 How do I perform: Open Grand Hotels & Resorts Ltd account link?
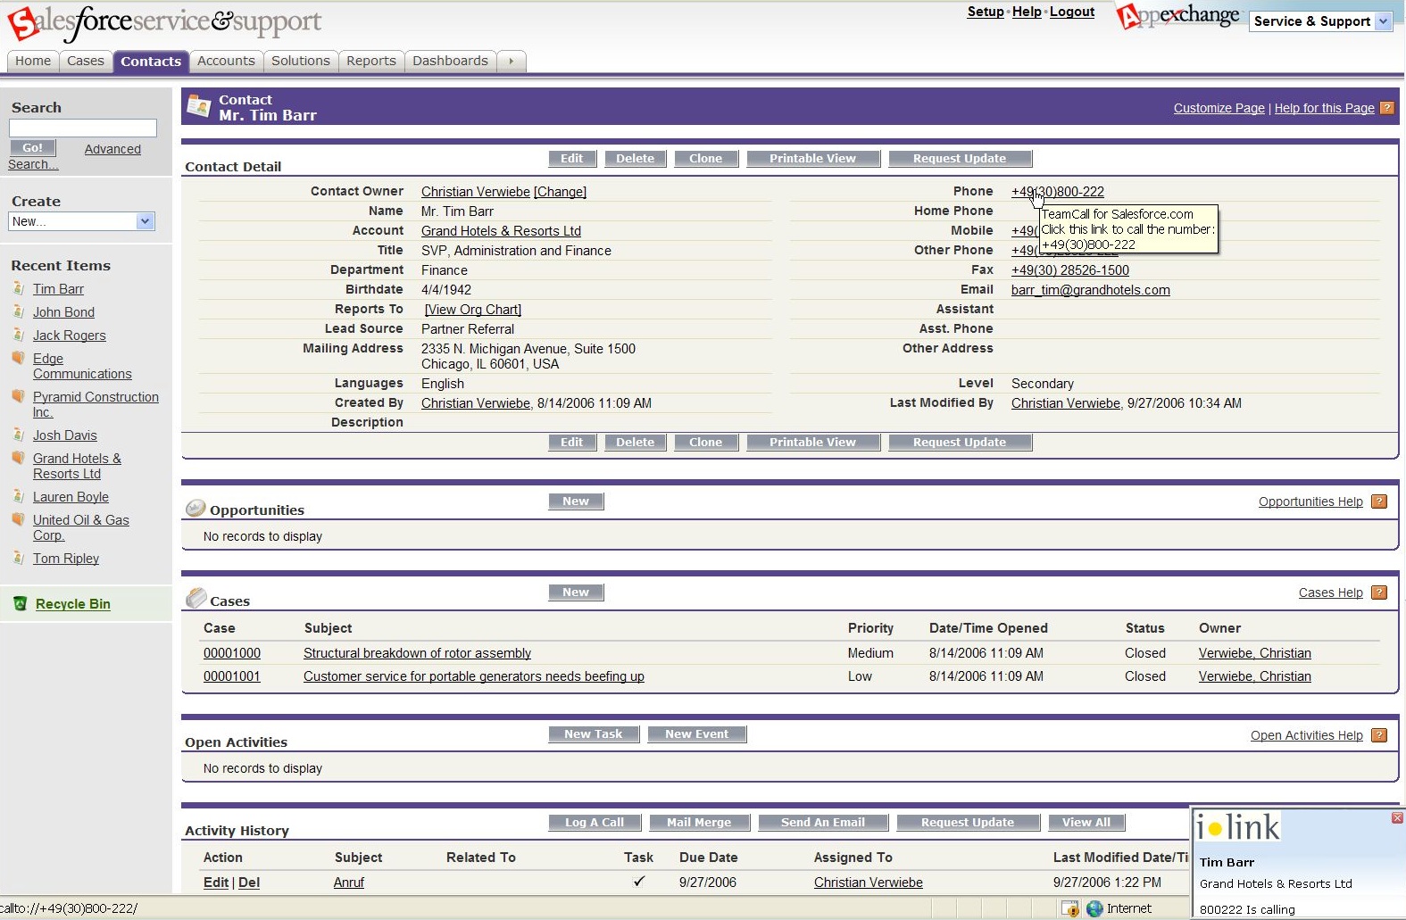click(501, 231)
